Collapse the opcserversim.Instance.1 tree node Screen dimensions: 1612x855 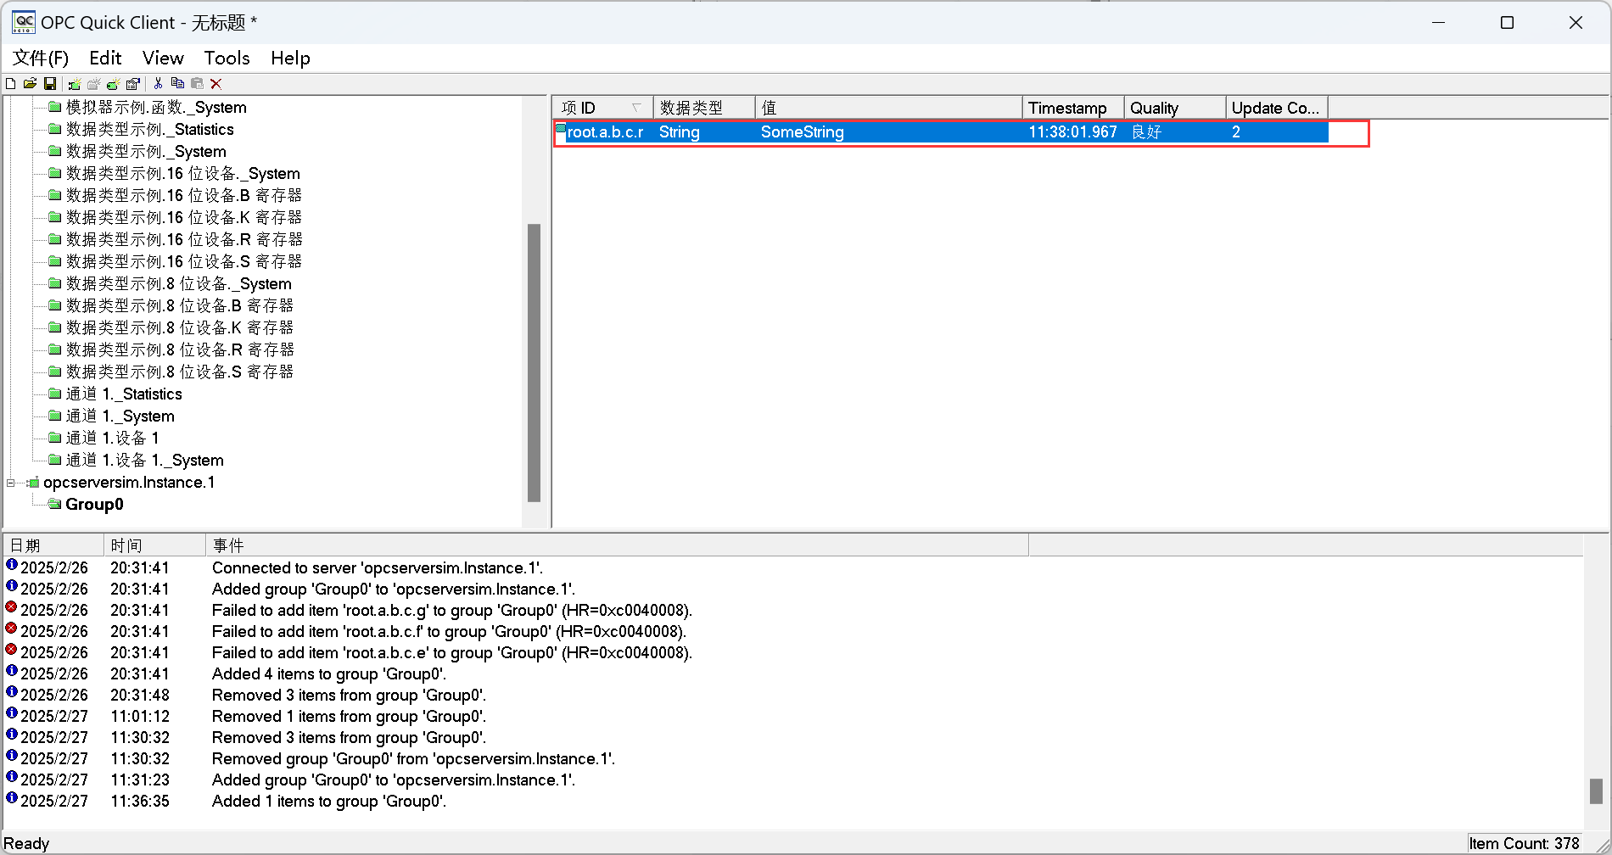pos(11,483)
